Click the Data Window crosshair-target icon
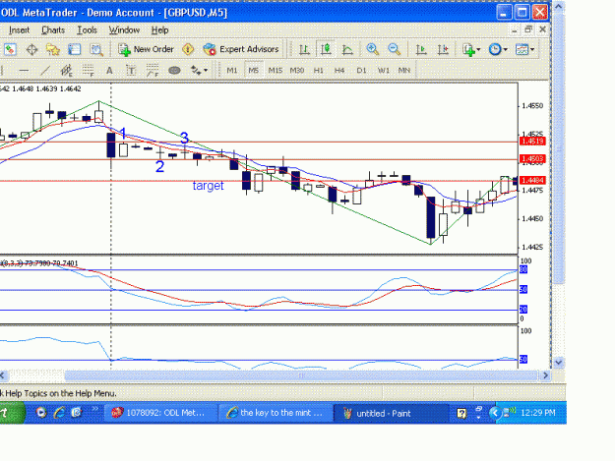Viewport: 615px width, 461px height. coord(31,49)
